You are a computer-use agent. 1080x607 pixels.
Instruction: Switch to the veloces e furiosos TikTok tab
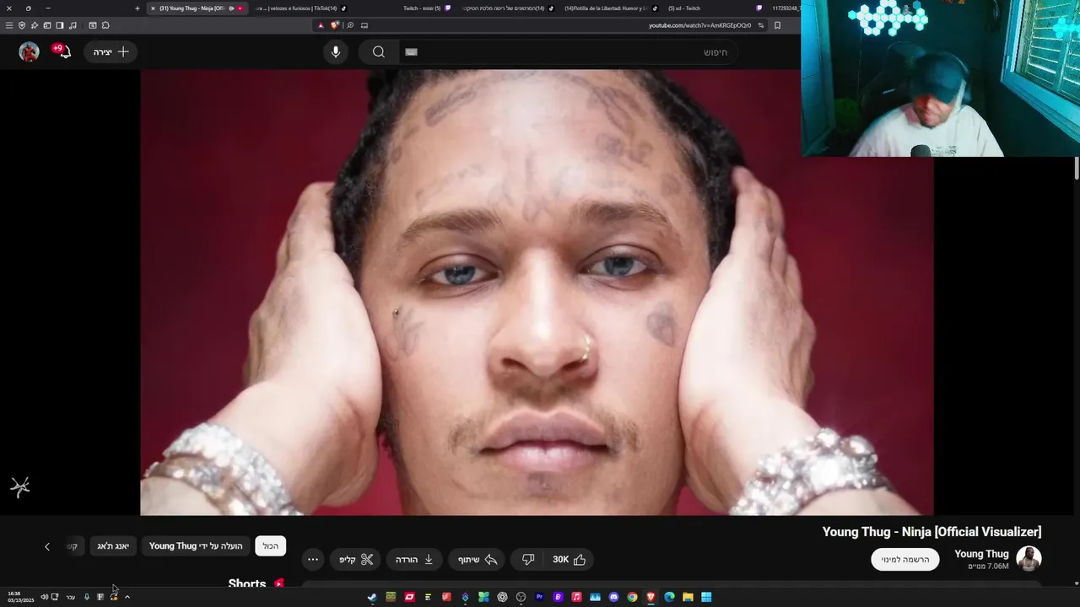point(300,8)
